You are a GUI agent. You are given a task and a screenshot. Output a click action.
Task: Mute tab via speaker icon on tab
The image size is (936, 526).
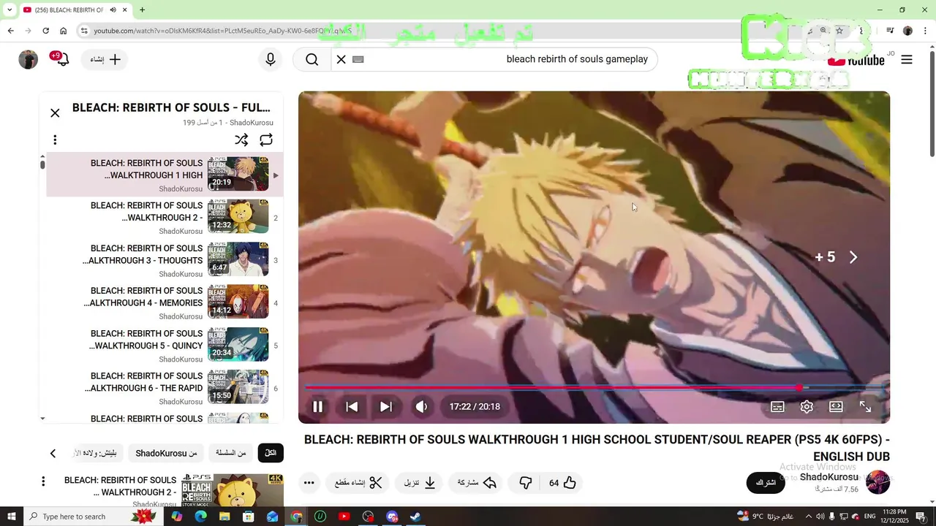pos(113,9)
